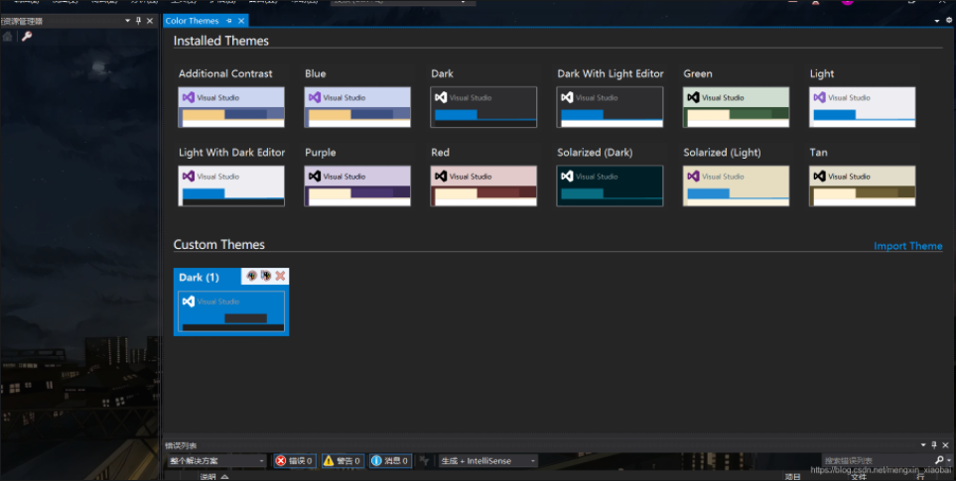Apply the Purple theme preview

click(357, 185)
